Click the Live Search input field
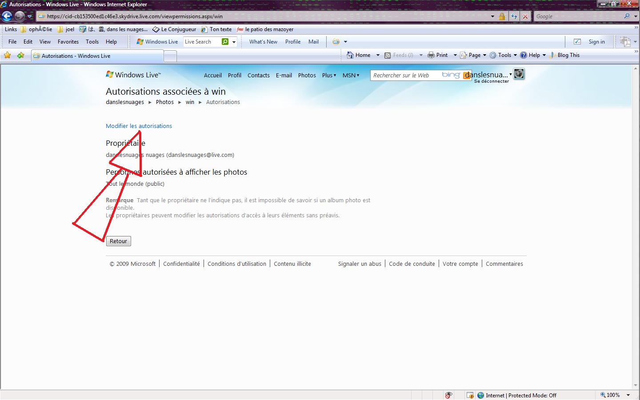 tap(201, 42)
